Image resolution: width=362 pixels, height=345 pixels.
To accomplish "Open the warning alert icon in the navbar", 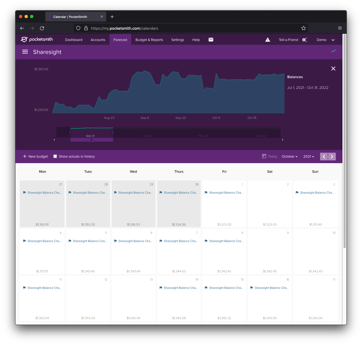I will [x=267, y=40].
